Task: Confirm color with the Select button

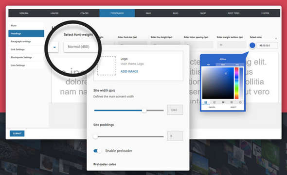Action: (233, 107)
